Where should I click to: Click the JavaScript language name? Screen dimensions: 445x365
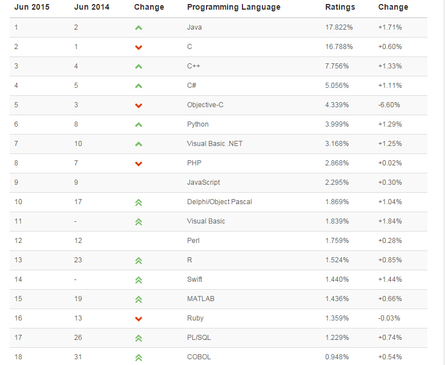(203, 182)
